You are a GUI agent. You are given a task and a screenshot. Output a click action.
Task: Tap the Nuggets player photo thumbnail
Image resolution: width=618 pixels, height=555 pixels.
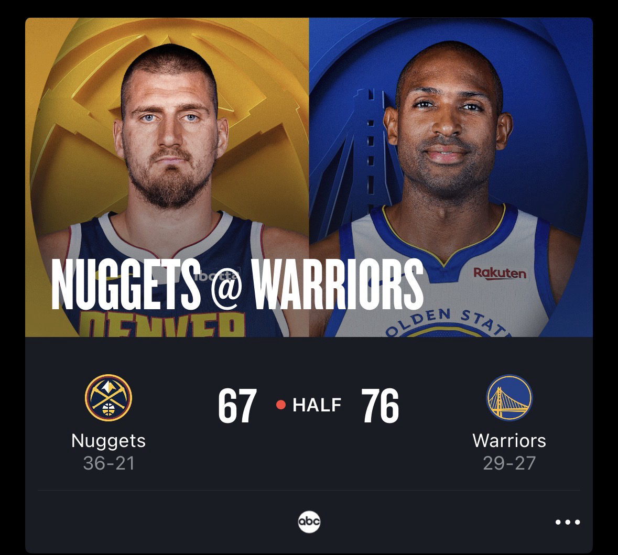click(167, 177)
